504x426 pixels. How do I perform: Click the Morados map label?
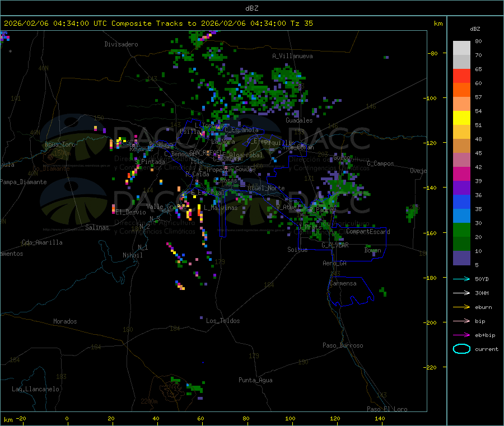65,321
